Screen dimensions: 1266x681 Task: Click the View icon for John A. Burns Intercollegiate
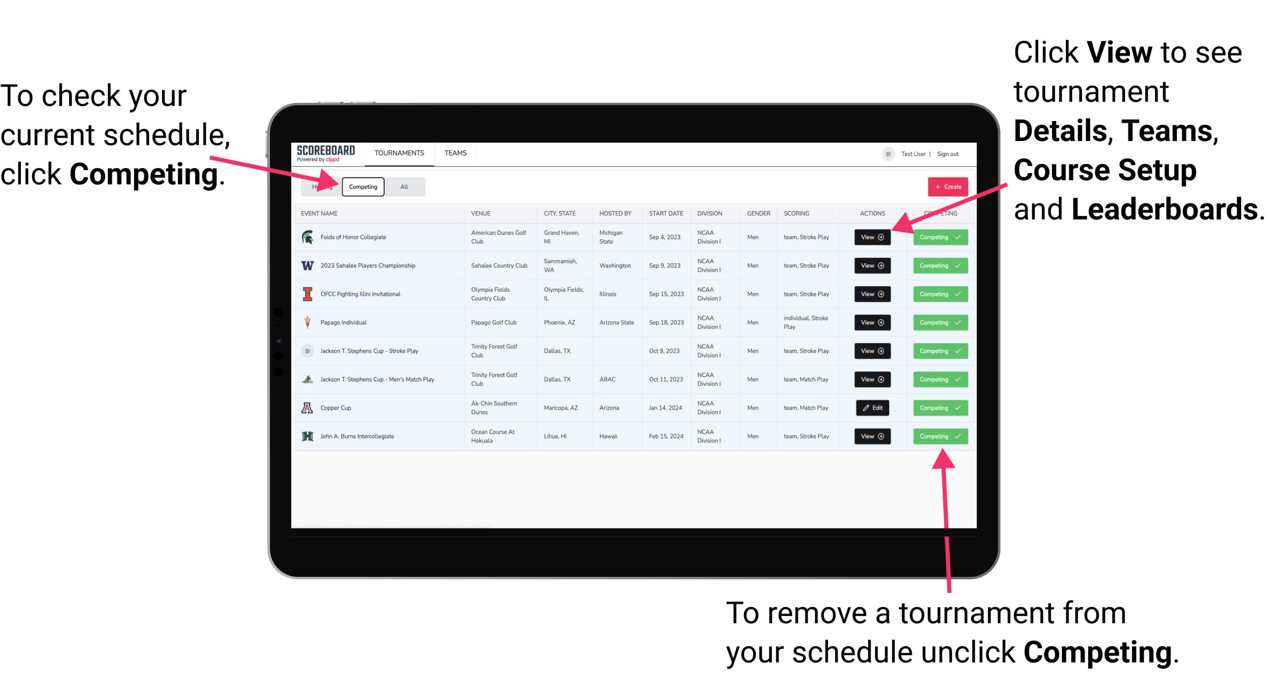(x=872, y=436)
